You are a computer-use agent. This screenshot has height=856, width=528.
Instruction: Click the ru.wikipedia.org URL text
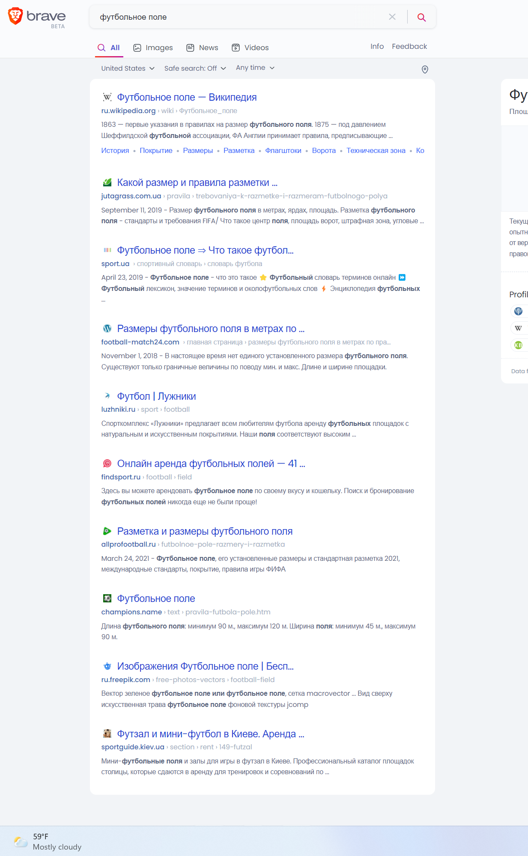[x=128, y=111]
